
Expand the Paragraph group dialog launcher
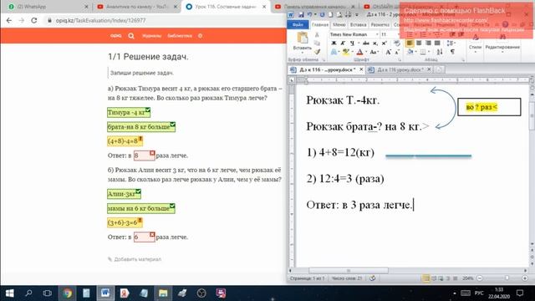(463, 60)
